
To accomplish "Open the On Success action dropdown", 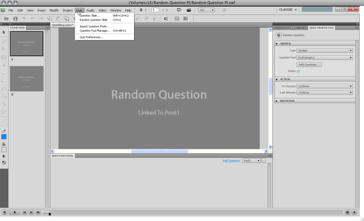I will (324, 86).
